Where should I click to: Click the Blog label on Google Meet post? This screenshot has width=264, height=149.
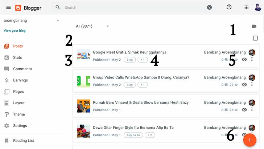coord(130,60)
